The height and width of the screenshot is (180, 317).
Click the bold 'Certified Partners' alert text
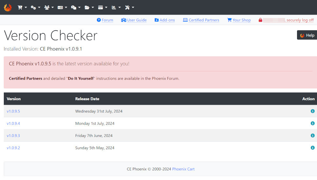pyautogui.click(x=25, y=78)
